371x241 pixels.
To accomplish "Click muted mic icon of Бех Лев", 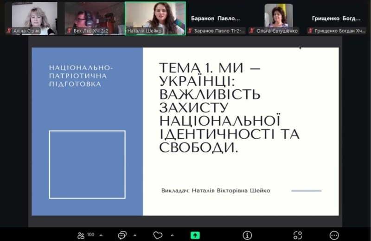I will tap(69, 31).
